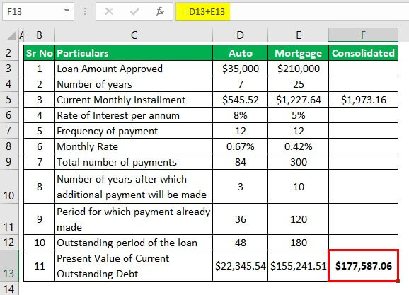409x295 pixels.
Task: Select the $545.52 installment cell
Action: [x=241, y=100]
